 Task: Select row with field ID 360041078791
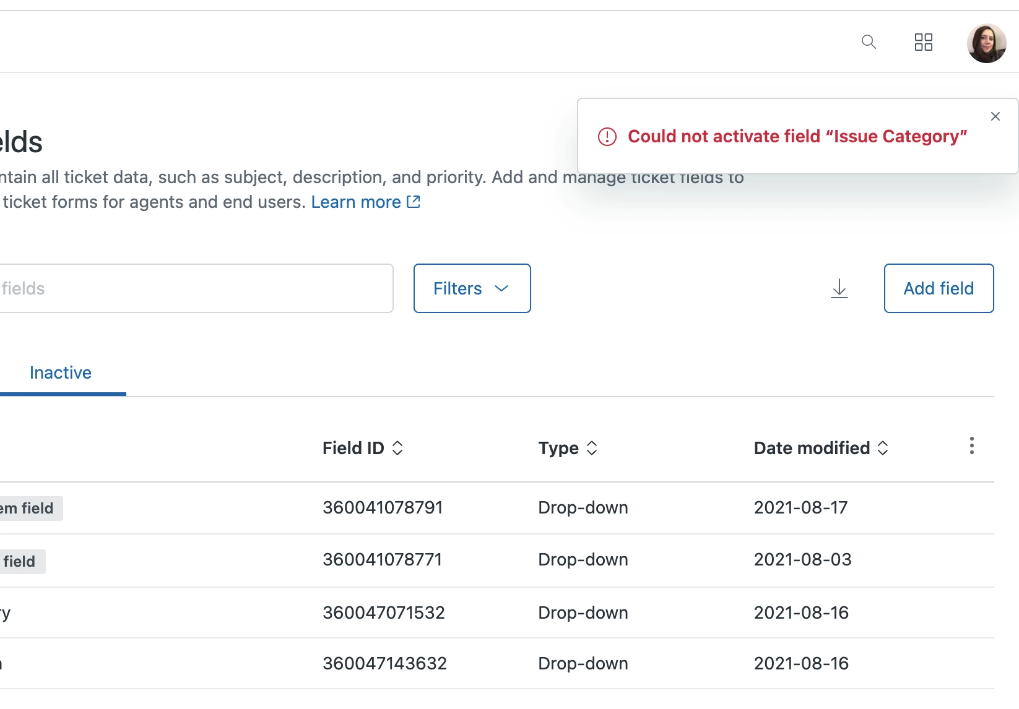[x=383, y=508]
